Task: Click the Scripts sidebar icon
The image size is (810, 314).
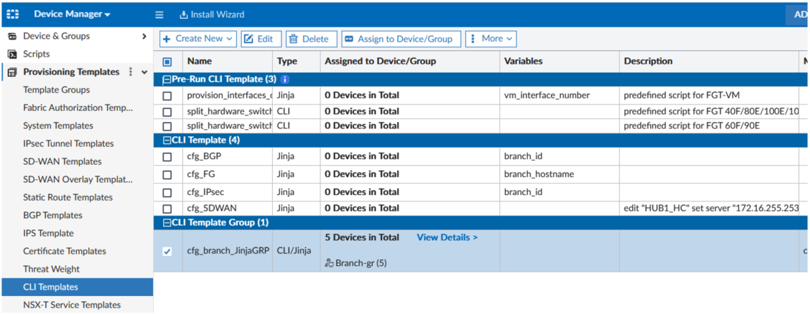Action: click(12, 54)
